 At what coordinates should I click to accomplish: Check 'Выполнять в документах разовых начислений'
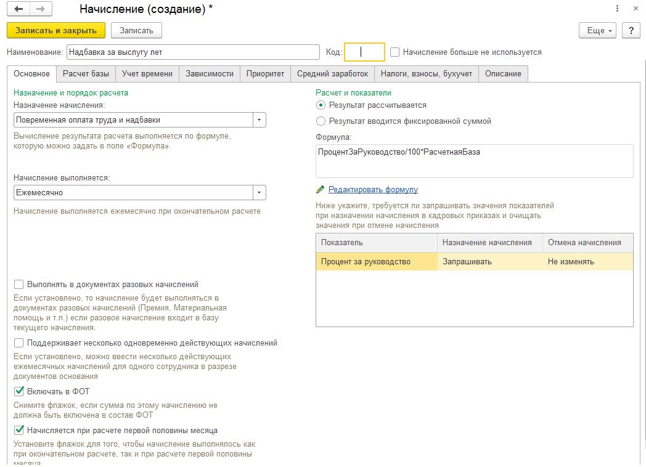(19, 285)
